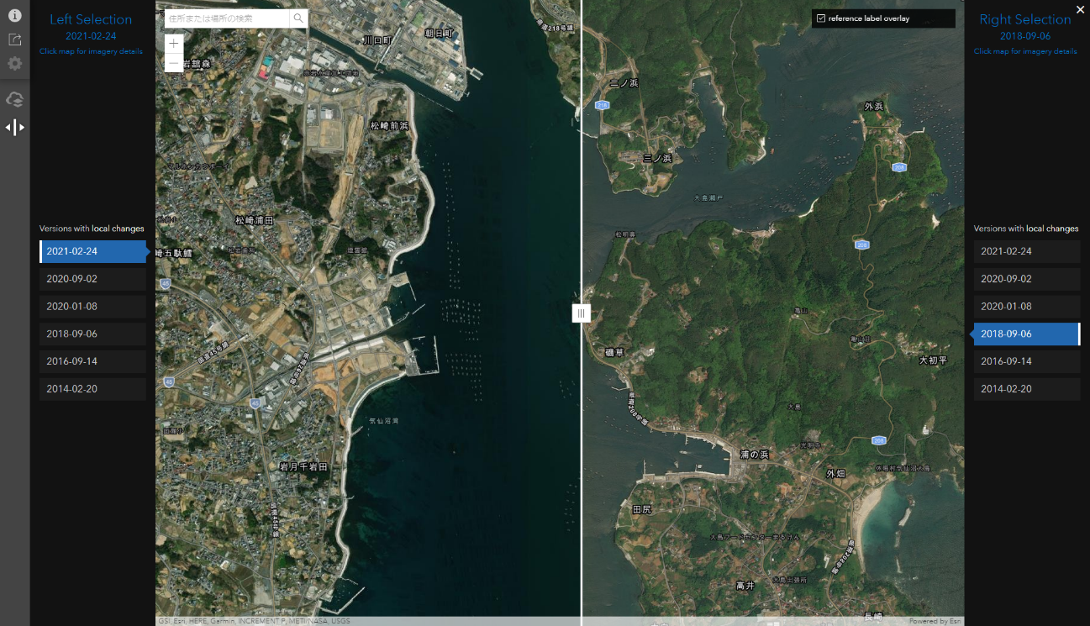Click the share icon in left sidebar
Viewport: 1090px width, 626px height.
15,39
